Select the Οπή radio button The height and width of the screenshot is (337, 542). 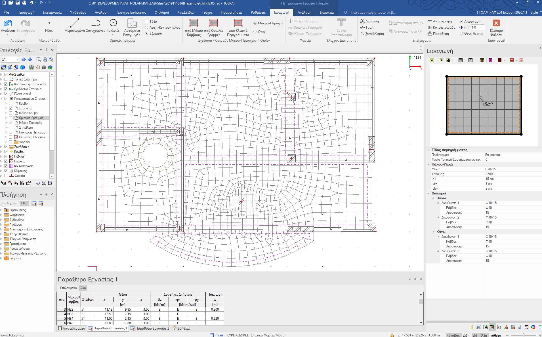pos(255,32)
